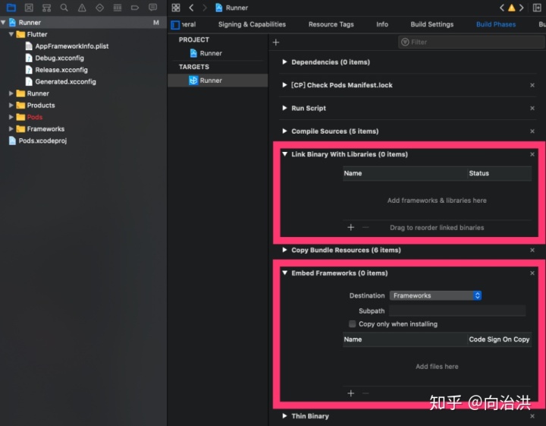This screenshot has height=426, width=546.
Task: Select Runner under PROJECT
Action: (211, 53)
